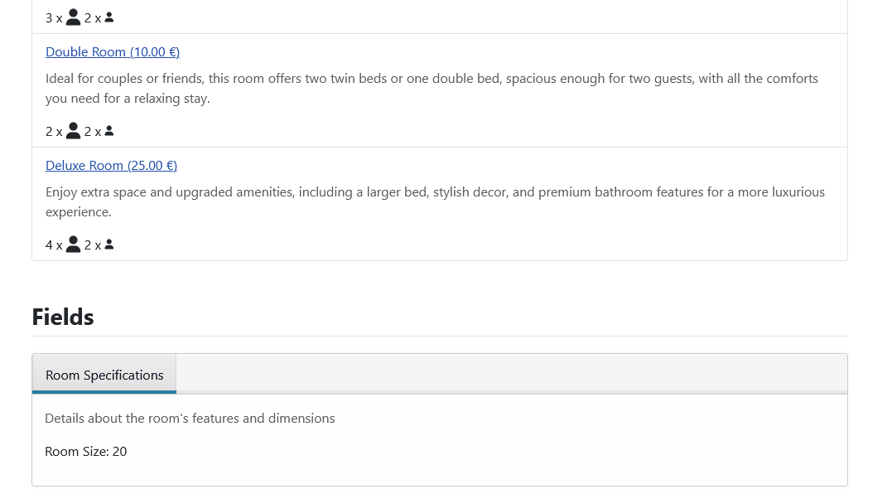
Task: Click the room features and dimensions details text
Action: click(x=190, y=418)
